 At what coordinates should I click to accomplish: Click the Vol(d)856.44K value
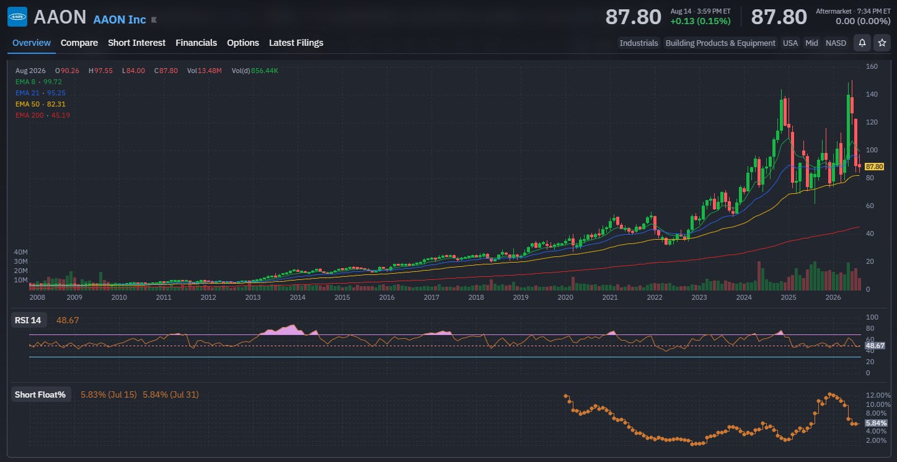(x=255, y=71)
